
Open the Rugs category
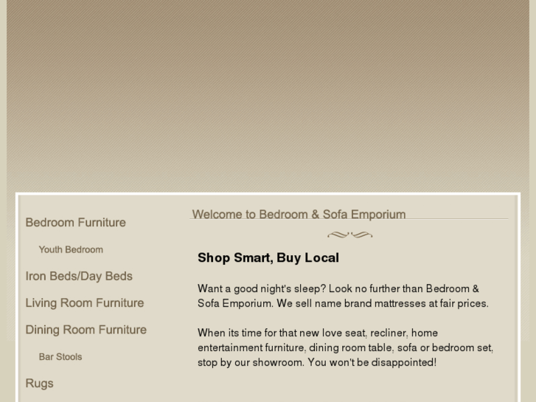pyautogui.click(x=39, y=384)
